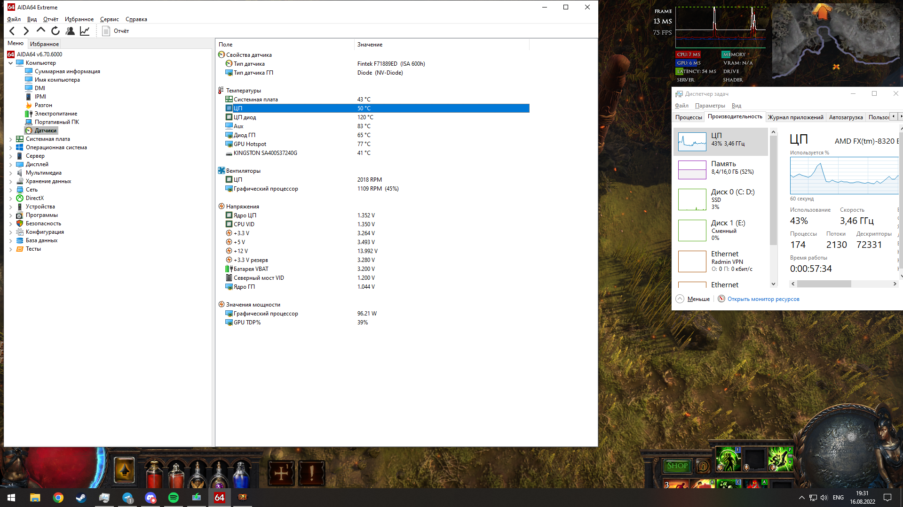Click the Конфигурация tree icon

20,232
